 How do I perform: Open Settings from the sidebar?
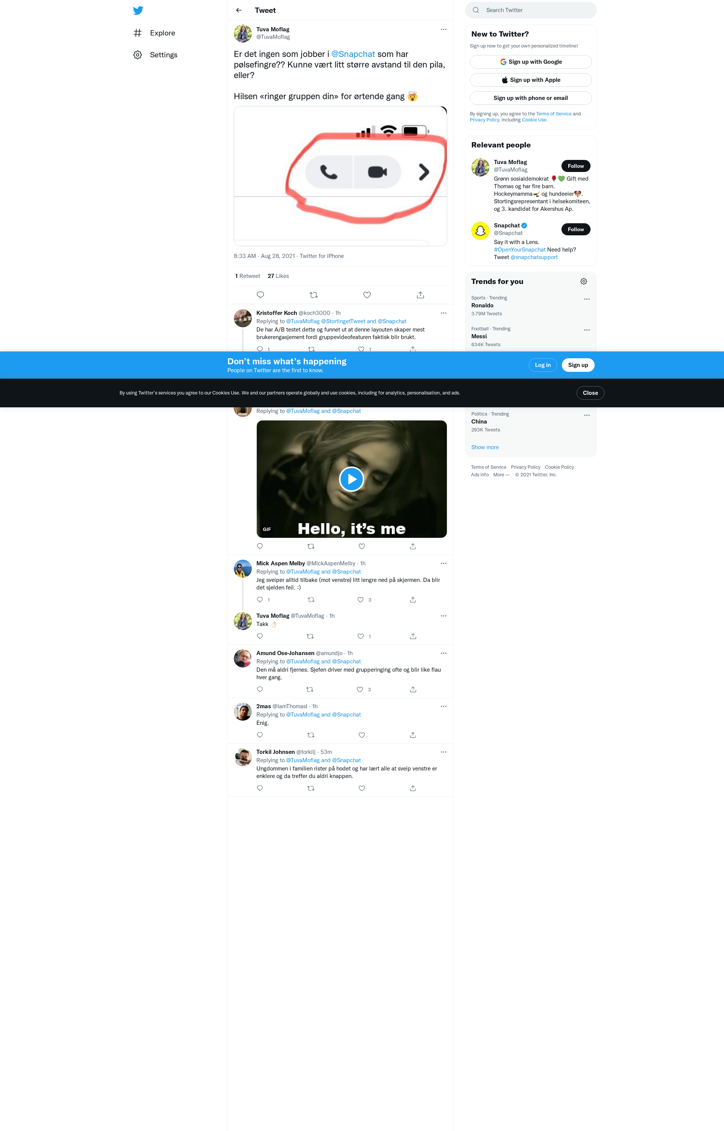[155, 55]
